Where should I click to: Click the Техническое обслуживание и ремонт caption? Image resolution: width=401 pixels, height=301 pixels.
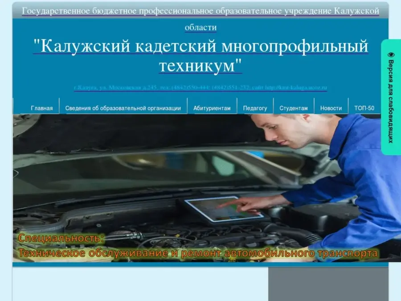pos(198,253)
